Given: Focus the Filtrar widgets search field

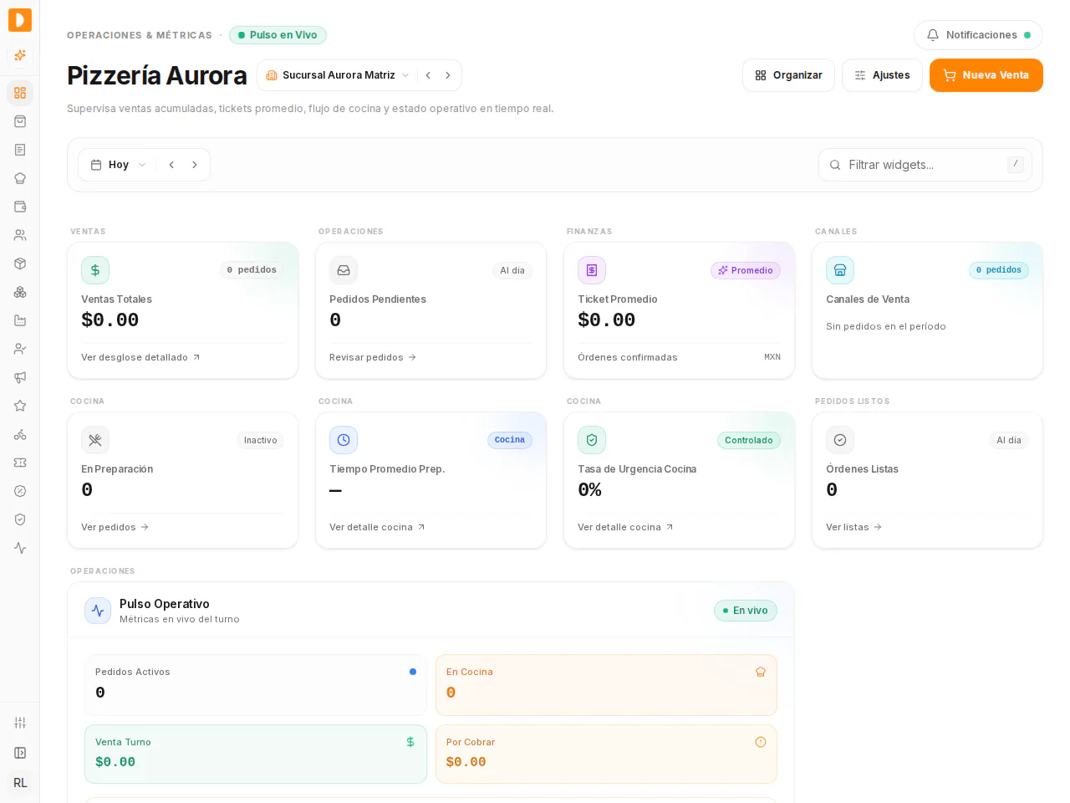Looking at the screenshot, I should tap(925, 165).
